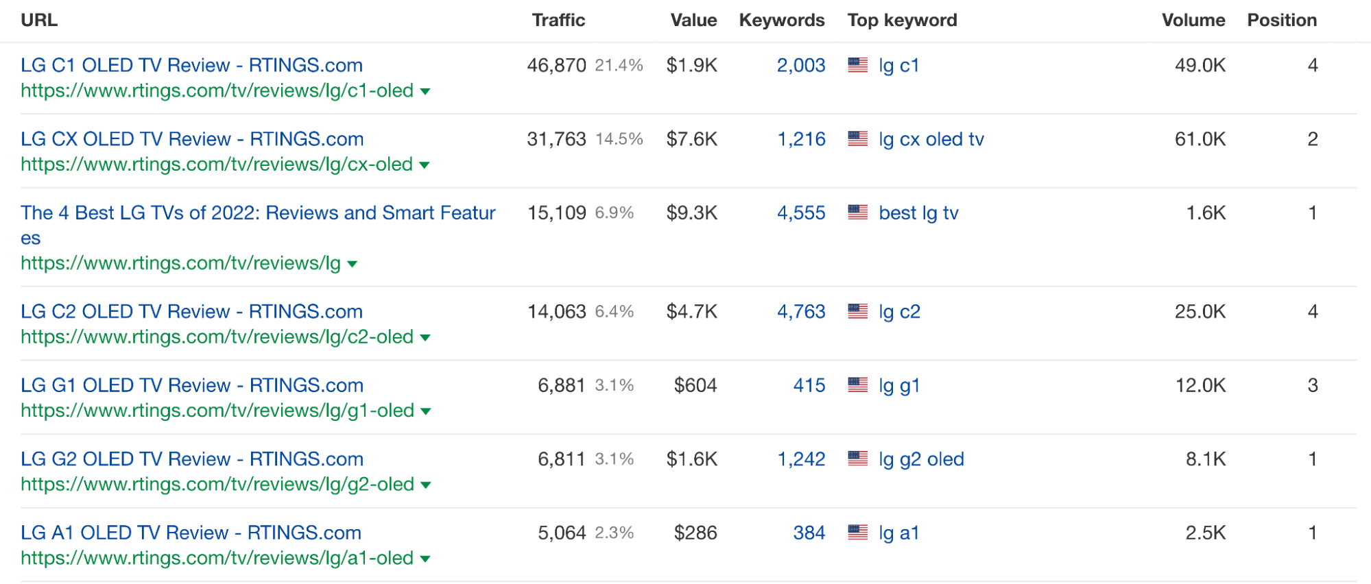
Task: Select the flag icon next to "best lg tv"
Action: point(857,213)
